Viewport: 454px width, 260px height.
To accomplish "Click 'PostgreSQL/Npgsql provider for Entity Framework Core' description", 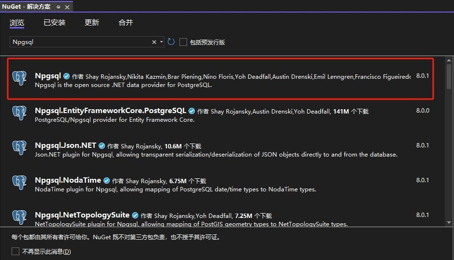I will coord(115,120).
